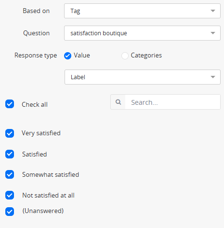Open the Based on Tag dropdown
The height and width of the screenshot is (228, 224).
(x=142, y=11)
